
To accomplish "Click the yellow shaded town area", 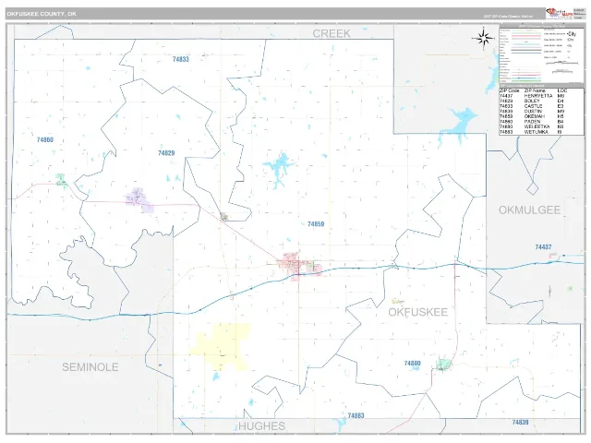I will 222,347.
